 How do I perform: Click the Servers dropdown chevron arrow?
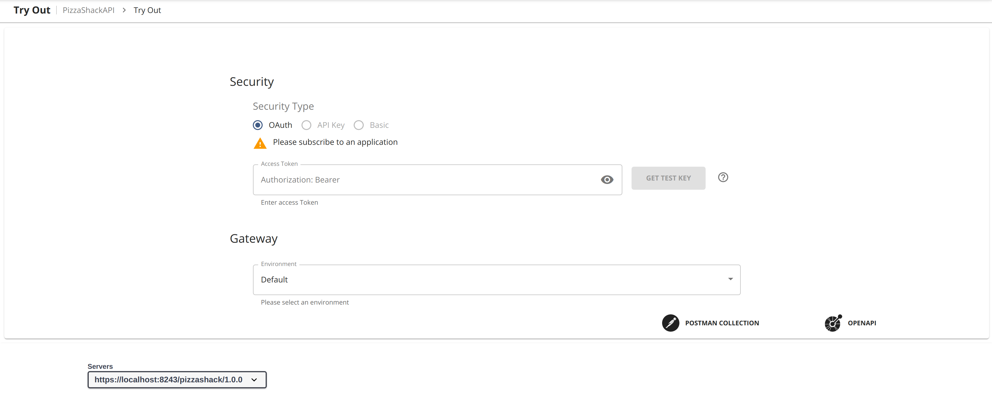click(254, 380)
